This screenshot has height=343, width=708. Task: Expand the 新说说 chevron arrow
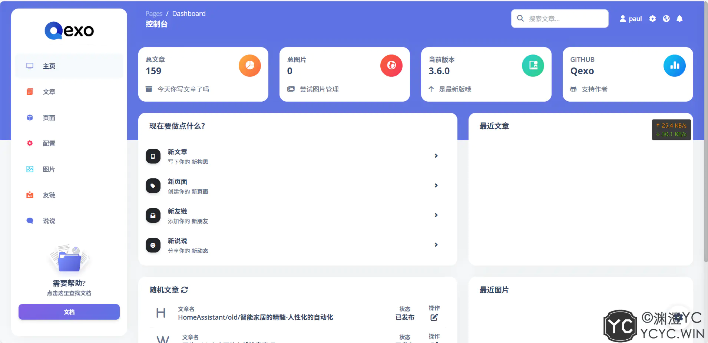pos(436,245)
